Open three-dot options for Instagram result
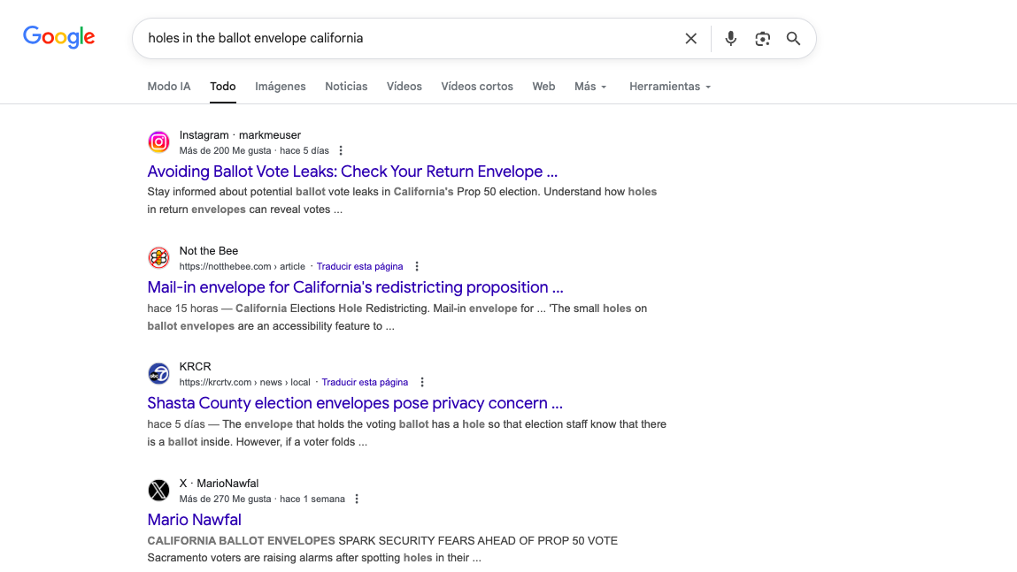 [x=341, y=151]
